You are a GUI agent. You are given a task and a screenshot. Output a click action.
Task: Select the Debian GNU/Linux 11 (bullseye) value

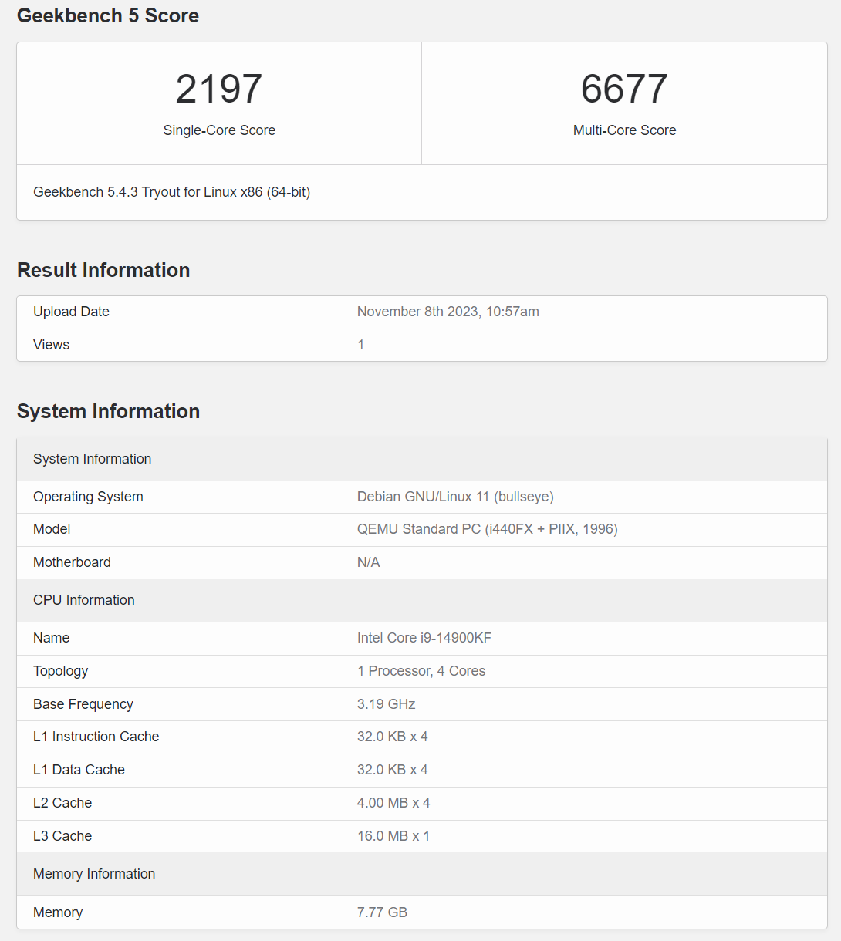click(x=455, y=497)
